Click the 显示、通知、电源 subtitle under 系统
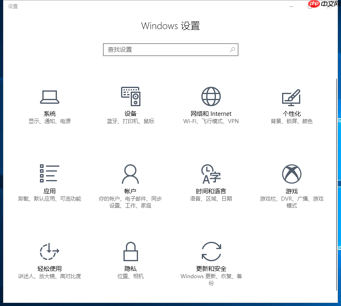The height and width of the screenshot is (306, 341). point(49,121)
